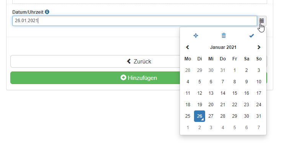
Task: Select January 1 in the calendar
Action: (x=235, y=70)
